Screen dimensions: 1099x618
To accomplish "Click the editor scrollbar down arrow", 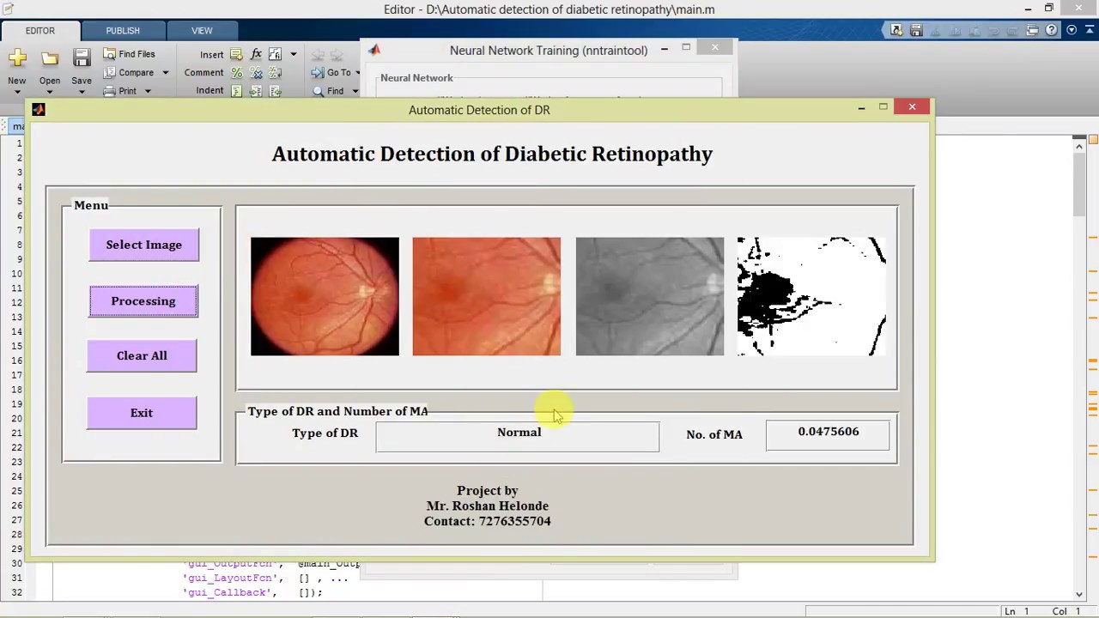I will click(1079, 593).
